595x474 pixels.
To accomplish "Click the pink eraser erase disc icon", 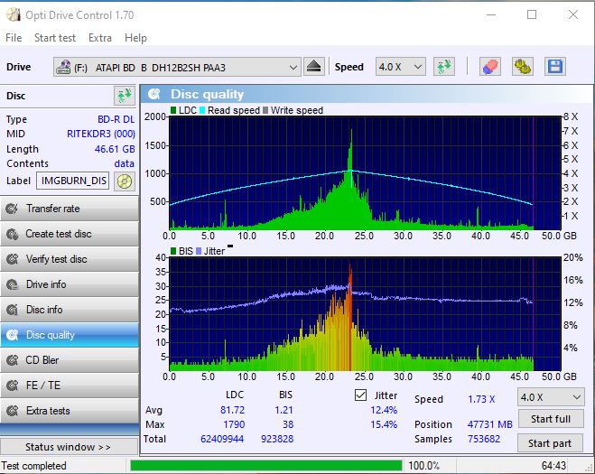I will click(x=490, y=67).
